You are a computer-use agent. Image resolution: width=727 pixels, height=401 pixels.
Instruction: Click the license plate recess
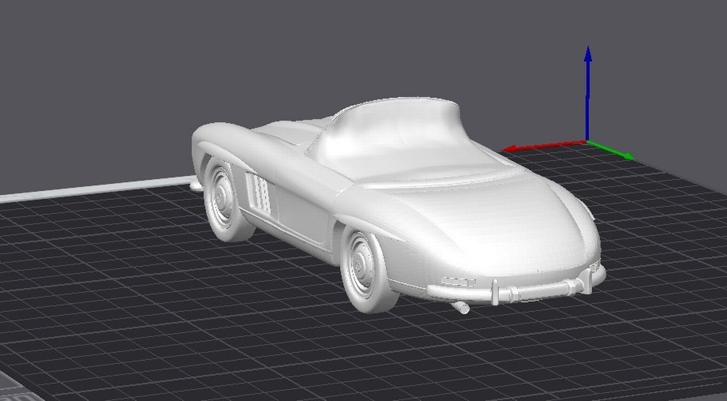pyautogui.click(x=458, y=282)
